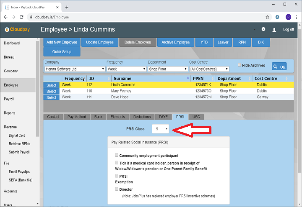Switch to the PAYE tab
The width and height of the screenshot is (302, 207).
[163, 117]
